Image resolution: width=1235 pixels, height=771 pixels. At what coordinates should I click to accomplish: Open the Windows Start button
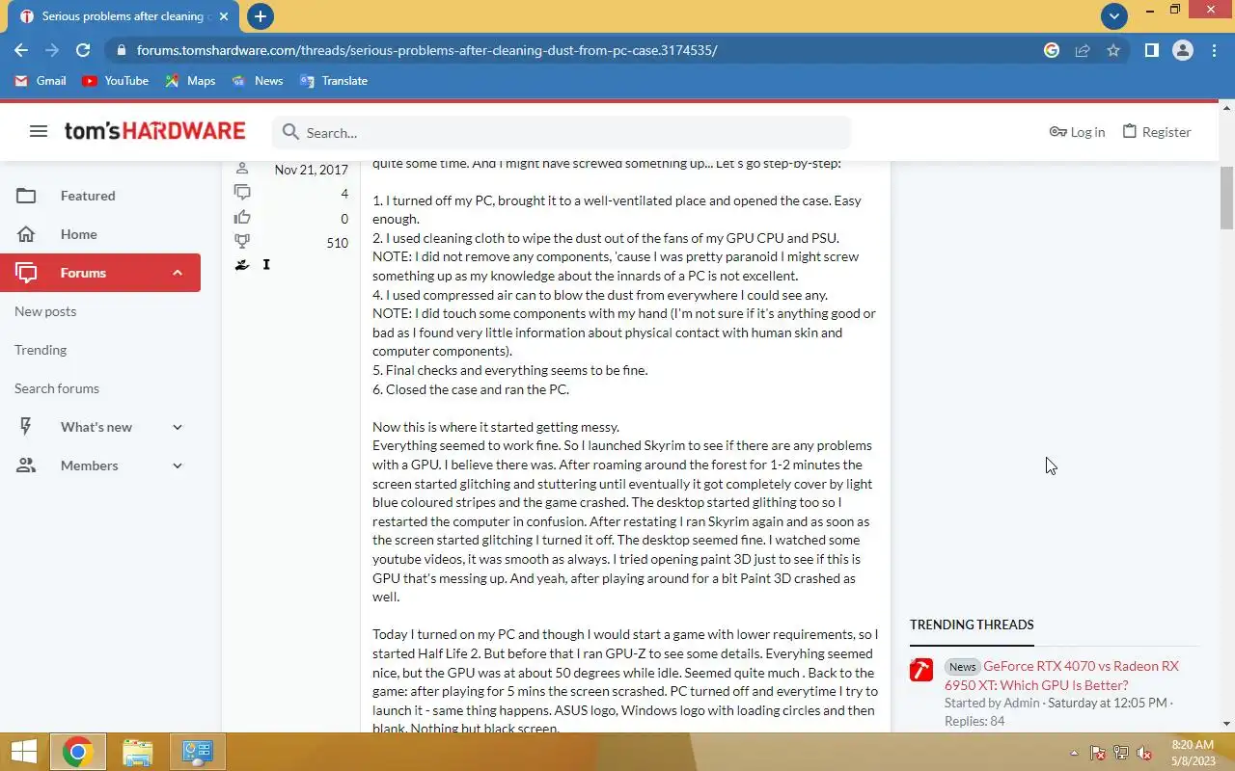click(x=23, y=752)
